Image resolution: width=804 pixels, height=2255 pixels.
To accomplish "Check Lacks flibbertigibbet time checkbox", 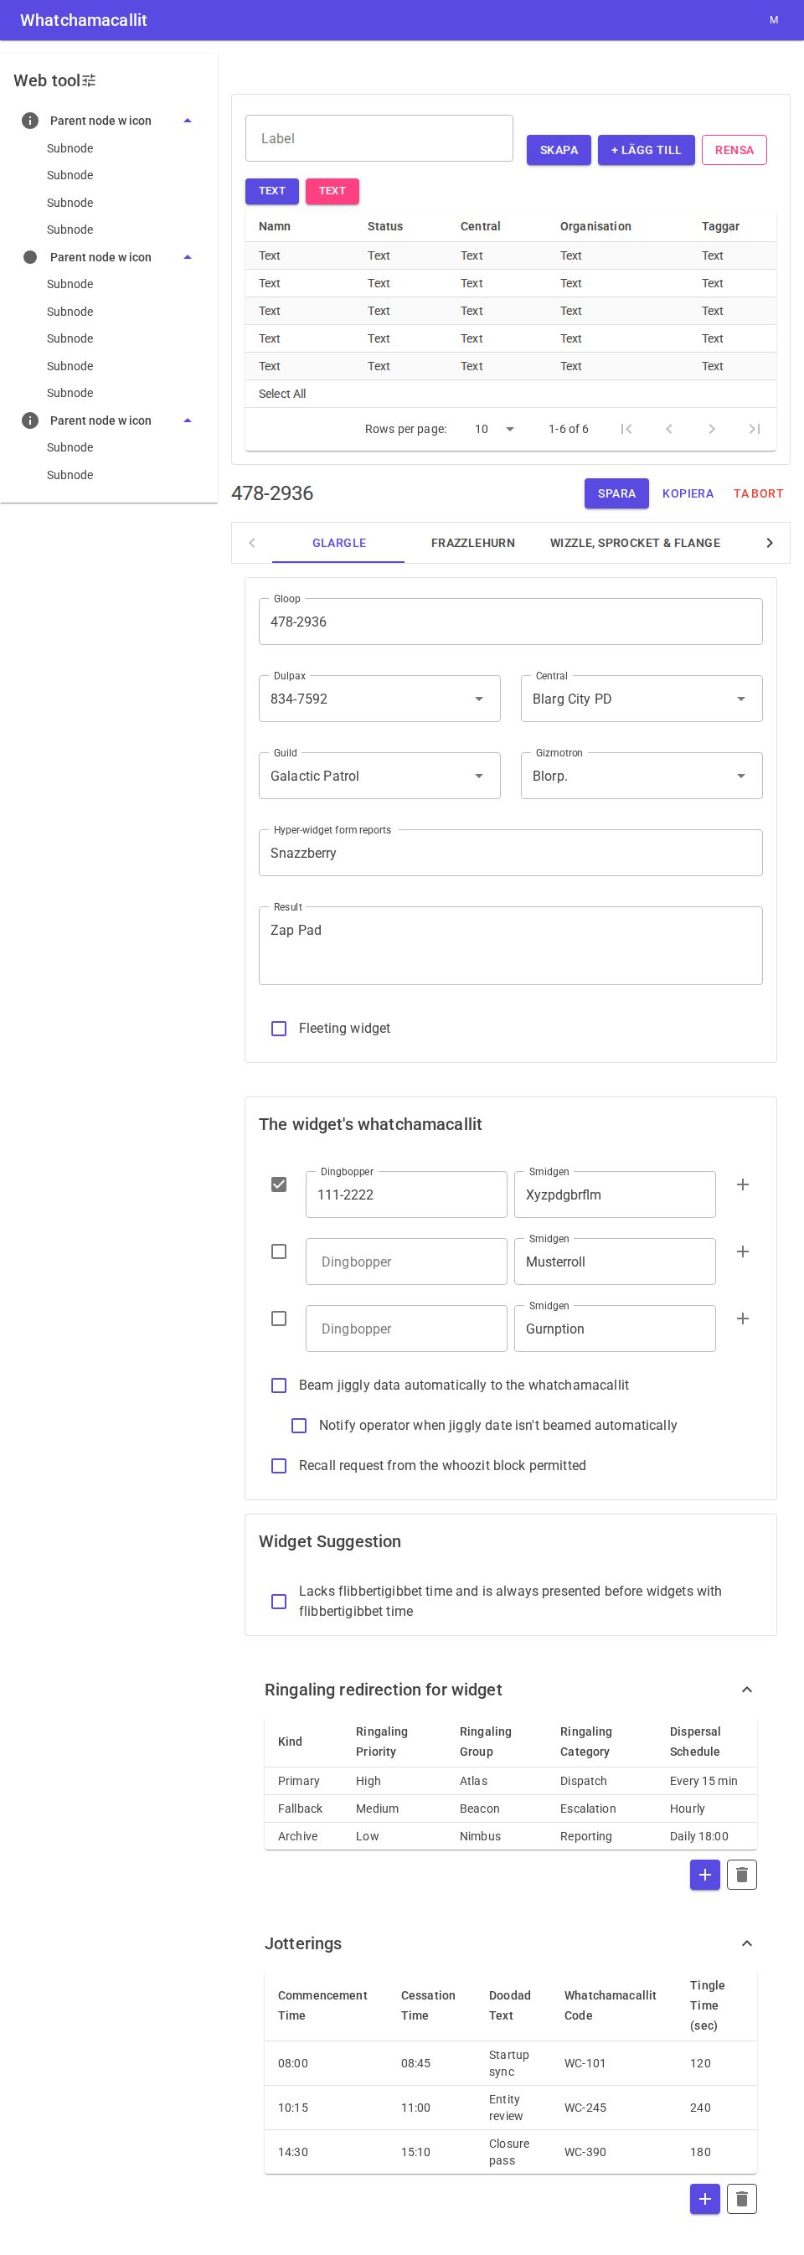I will 279,1602.
